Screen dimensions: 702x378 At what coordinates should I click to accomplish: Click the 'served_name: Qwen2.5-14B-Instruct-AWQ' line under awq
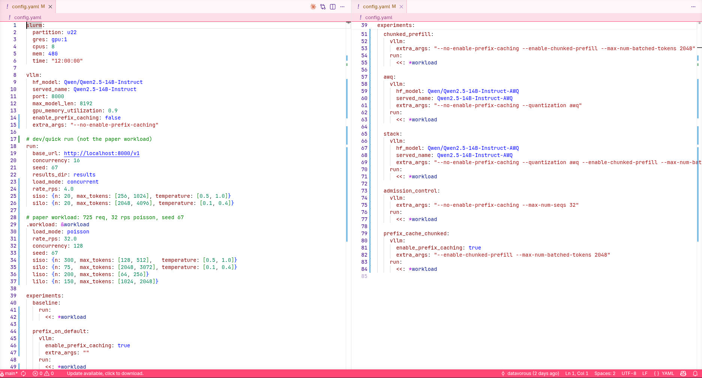(x=454, y=98)
